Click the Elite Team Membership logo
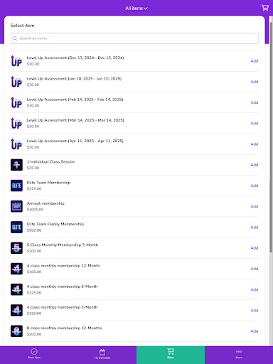The image size is (273, 364). click(16, 186)
